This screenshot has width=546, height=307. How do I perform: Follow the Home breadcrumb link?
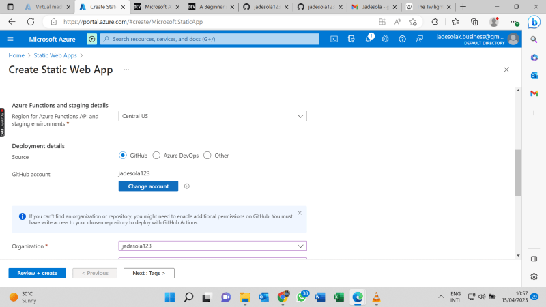pyautogui.click(x=16, y=55)
